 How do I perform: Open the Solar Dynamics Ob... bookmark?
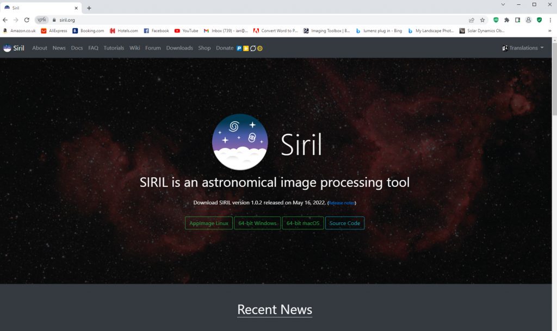tap(482, 31)
